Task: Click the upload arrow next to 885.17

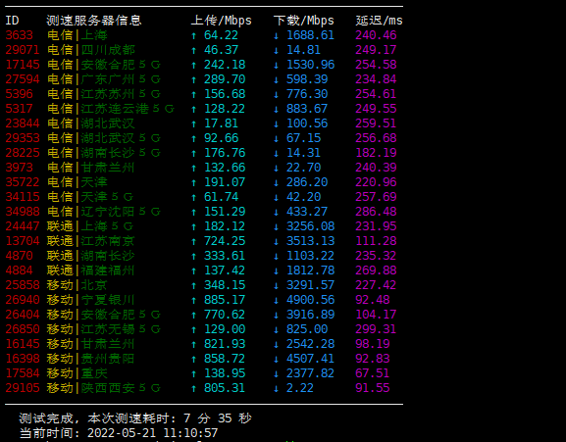Action: [x=194, y=300]
